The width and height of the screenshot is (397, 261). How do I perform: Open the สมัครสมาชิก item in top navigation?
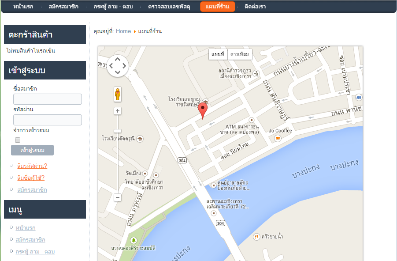tap(63, 7)
